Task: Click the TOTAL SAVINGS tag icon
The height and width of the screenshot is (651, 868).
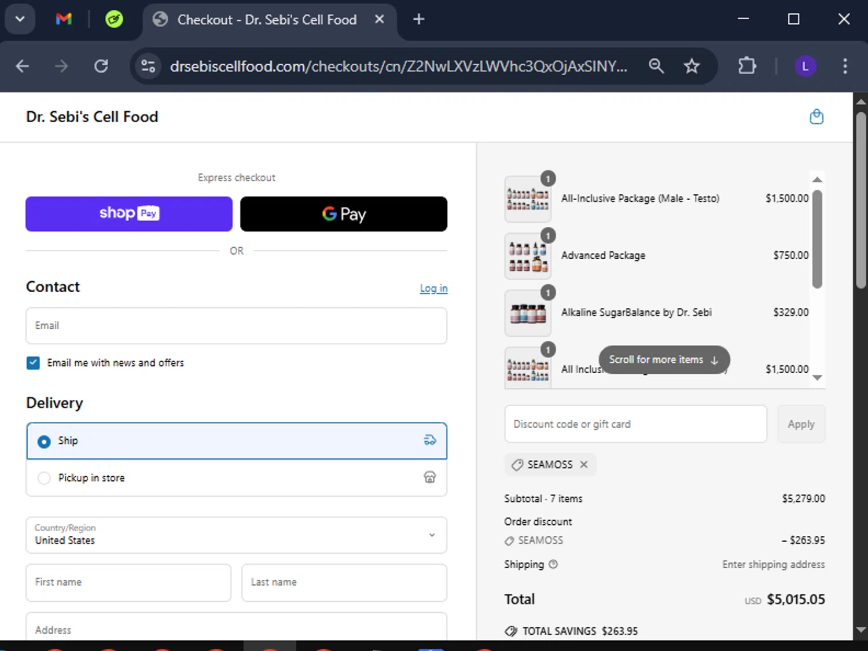Action: [x=510, y=631]
